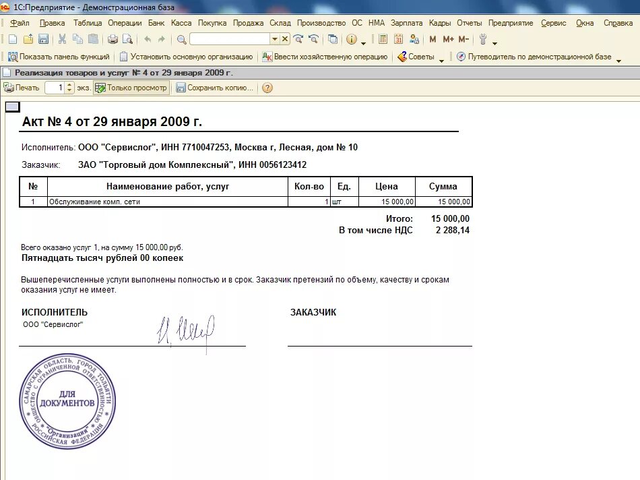640x480 pixels.
Task: Click the Советы button
Action: pos(416,57)
